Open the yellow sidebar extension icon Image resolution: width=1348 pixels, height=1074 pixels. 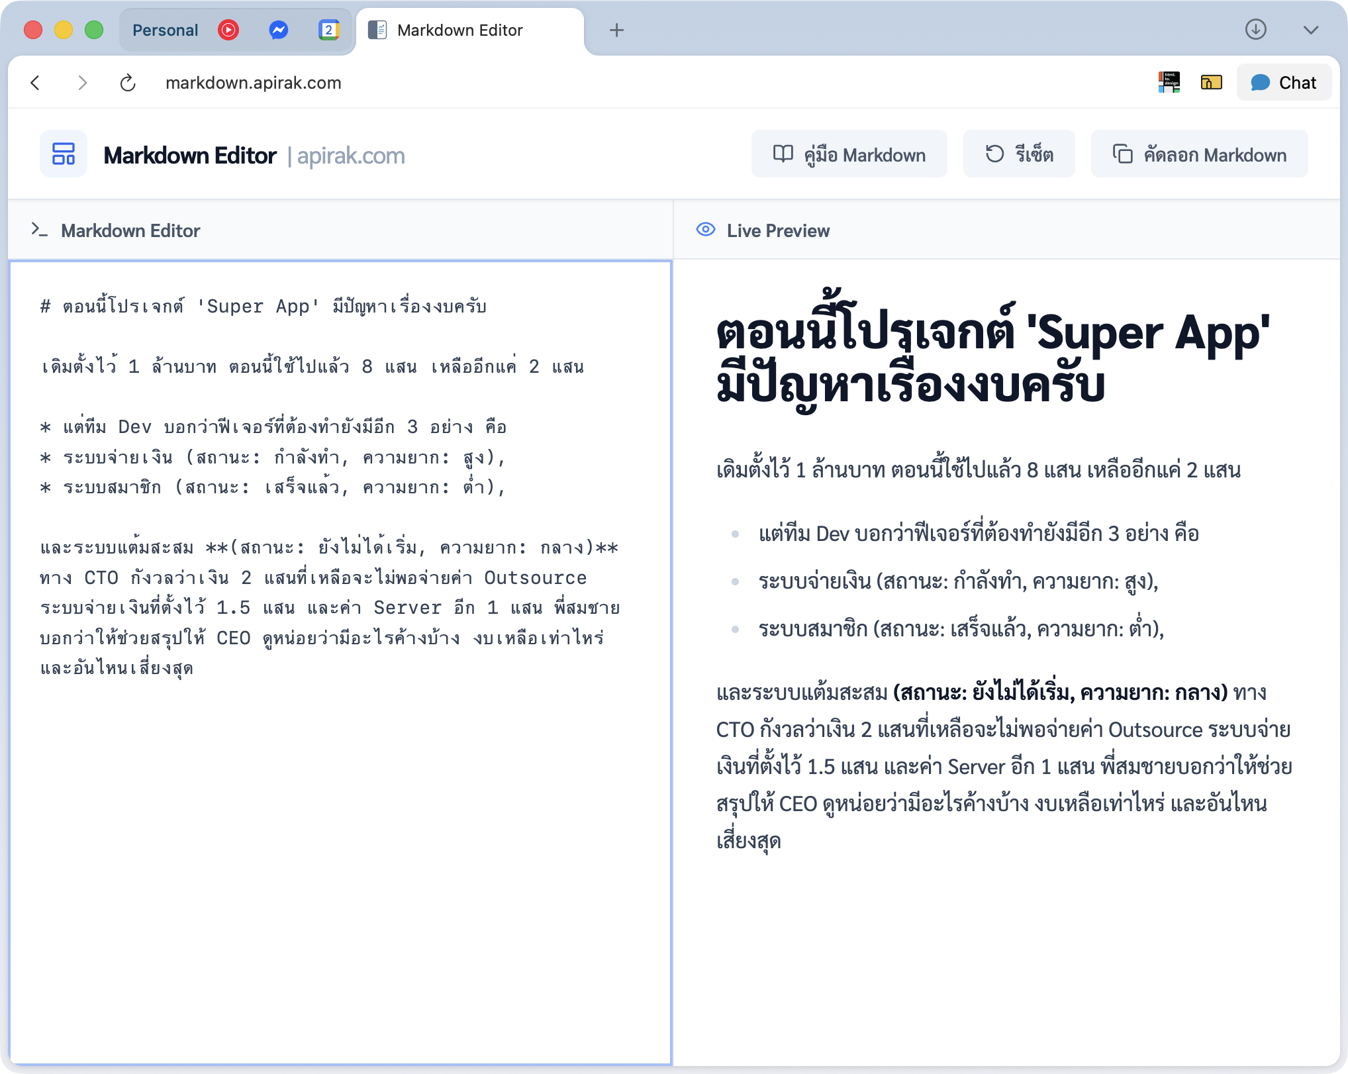1212,82
